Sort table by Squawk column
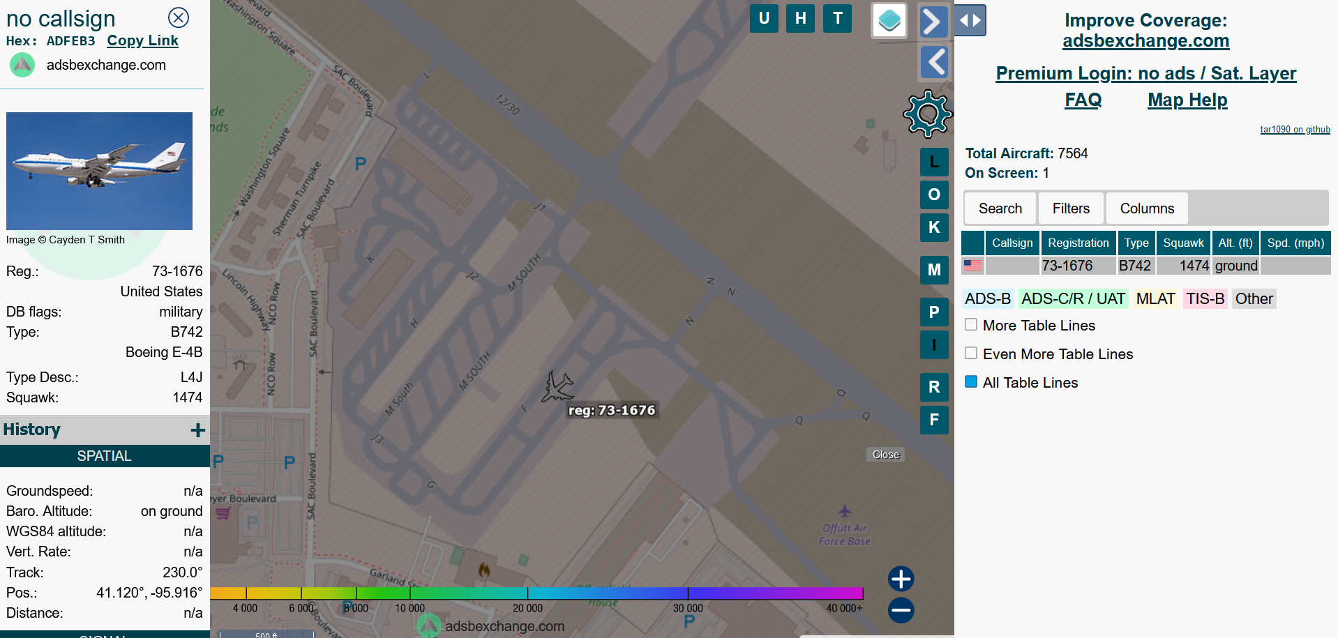This screenshot has height=638, width=1338. coord(1183,243)
